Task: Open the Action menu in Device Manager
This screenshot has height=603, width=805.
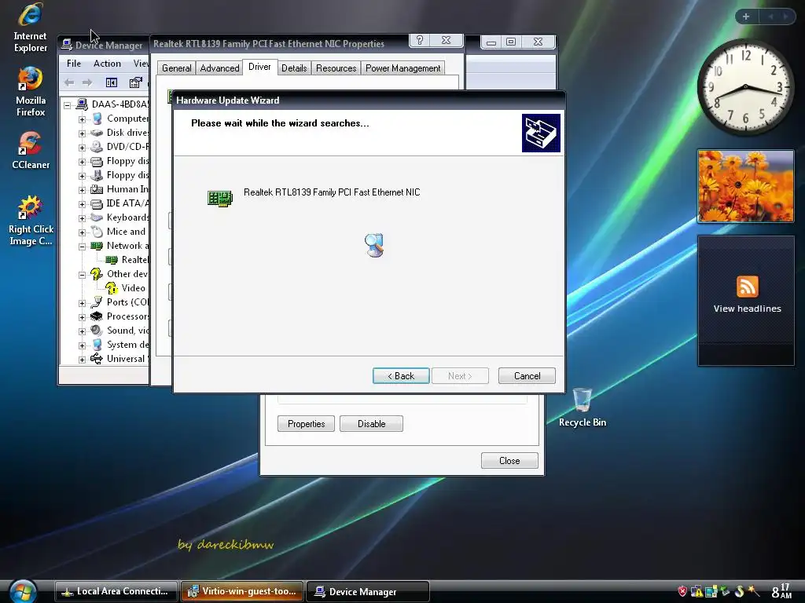Action: (x=107, y=64)
